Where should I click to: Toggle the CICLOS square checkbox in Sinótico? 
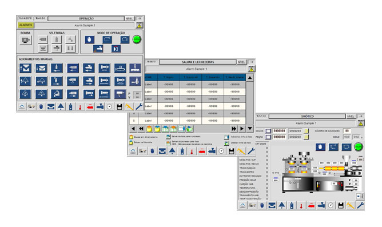click(268, 131)
